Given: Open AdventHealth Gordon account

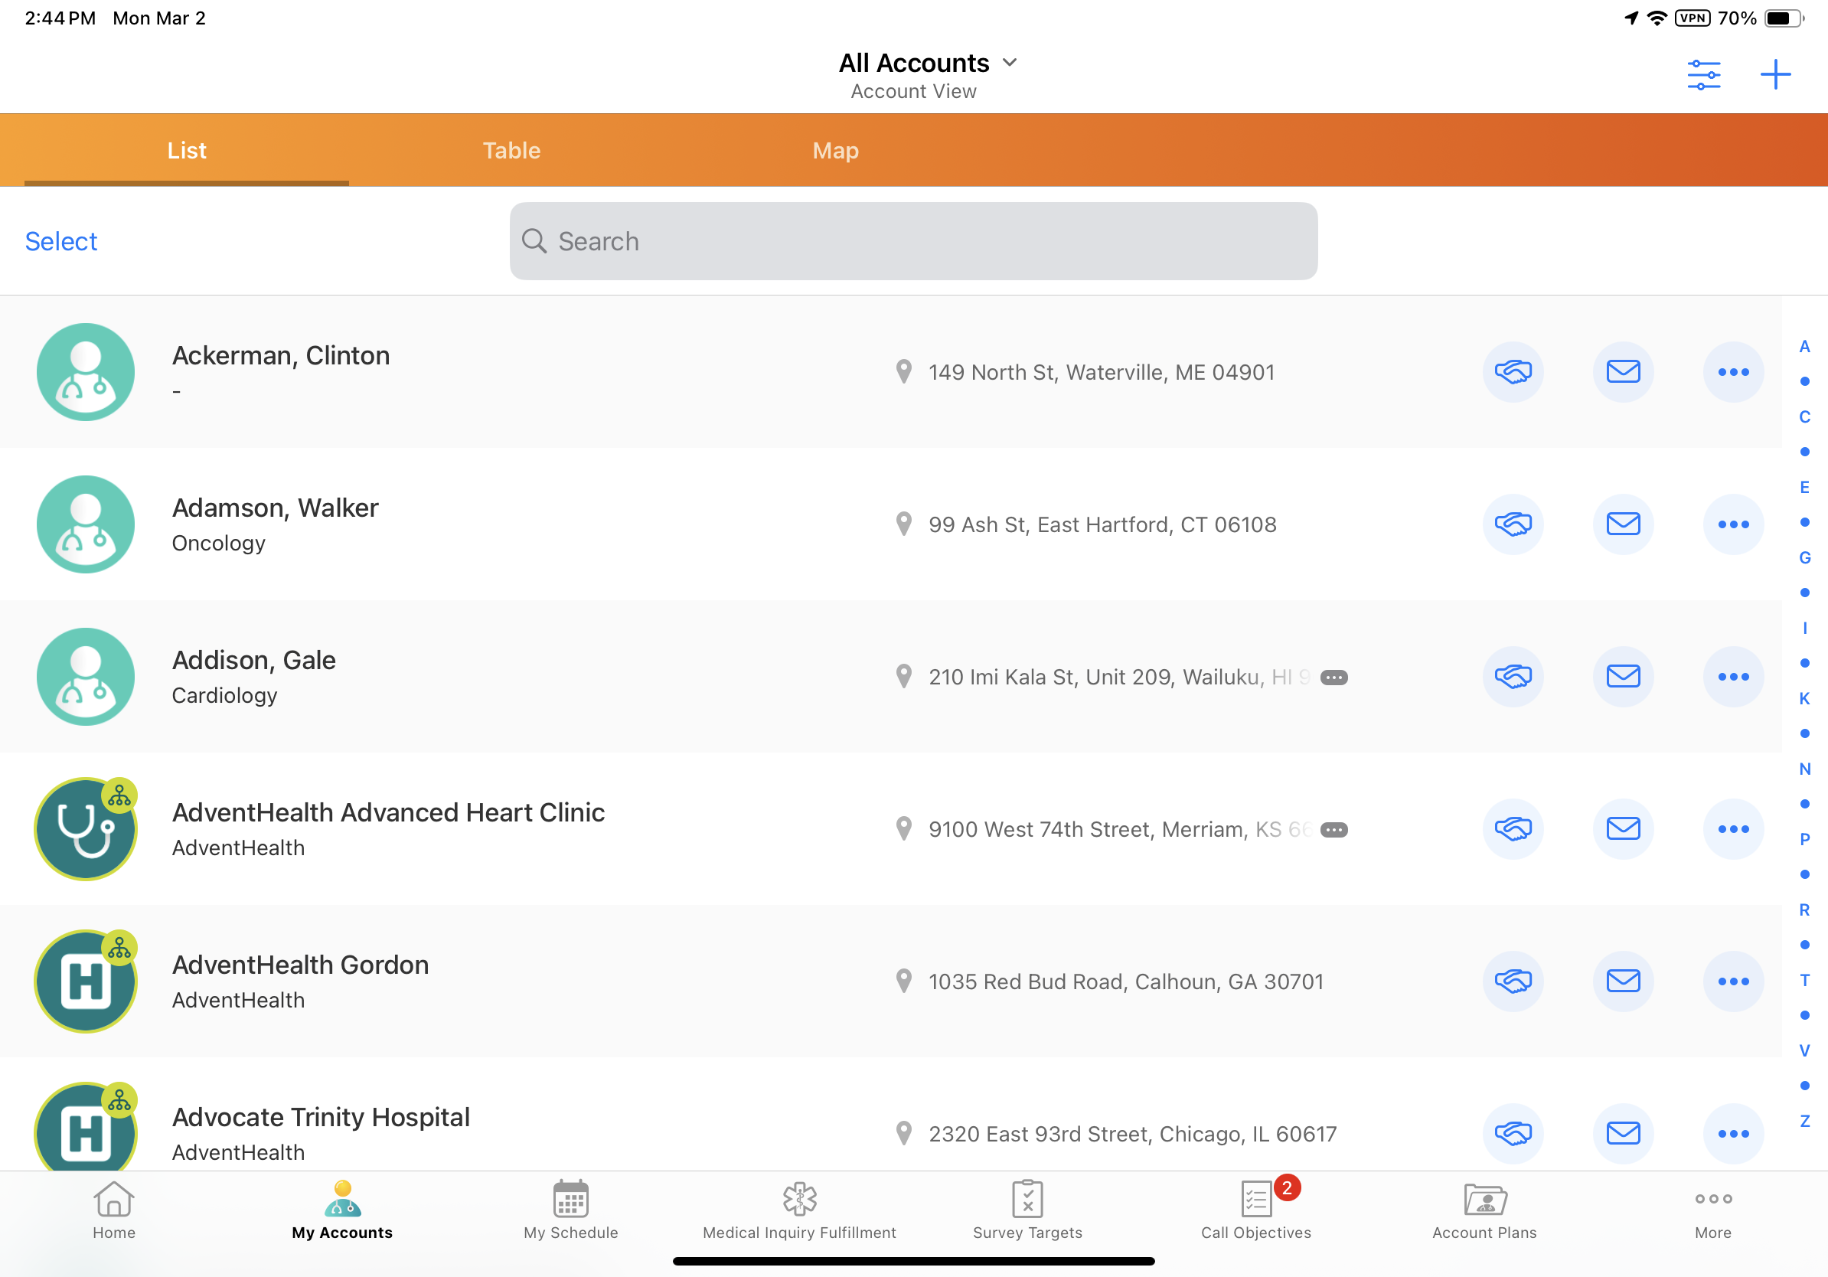Looking at the screenshot, I should [x=300, y=965].
